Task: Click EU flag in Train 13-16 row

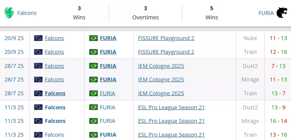Action: click(x=38, y=135)
